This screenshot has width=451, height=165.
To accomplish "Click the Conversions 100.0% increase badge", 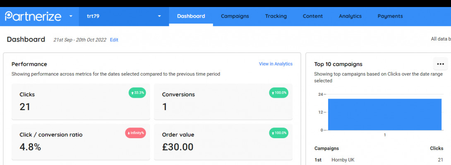I will [x=278, y=93].
